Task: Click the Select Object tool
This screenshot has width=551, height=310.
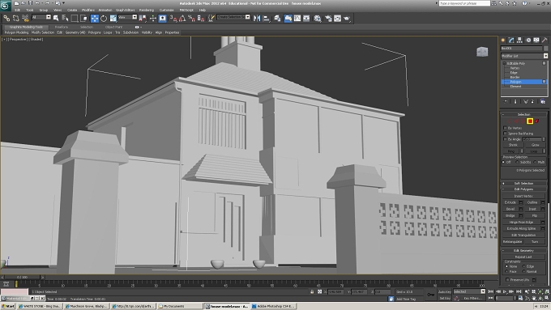Action: [x=56, y=19]
